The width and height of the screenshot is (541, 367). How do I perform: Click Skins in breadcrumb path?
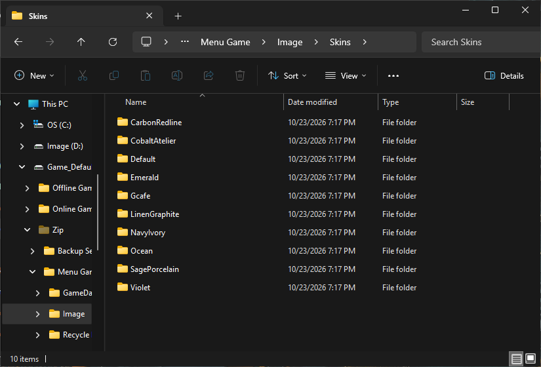340,42
